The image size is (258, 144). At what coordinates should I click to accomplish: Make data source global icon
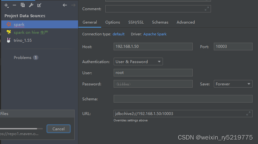39,5
